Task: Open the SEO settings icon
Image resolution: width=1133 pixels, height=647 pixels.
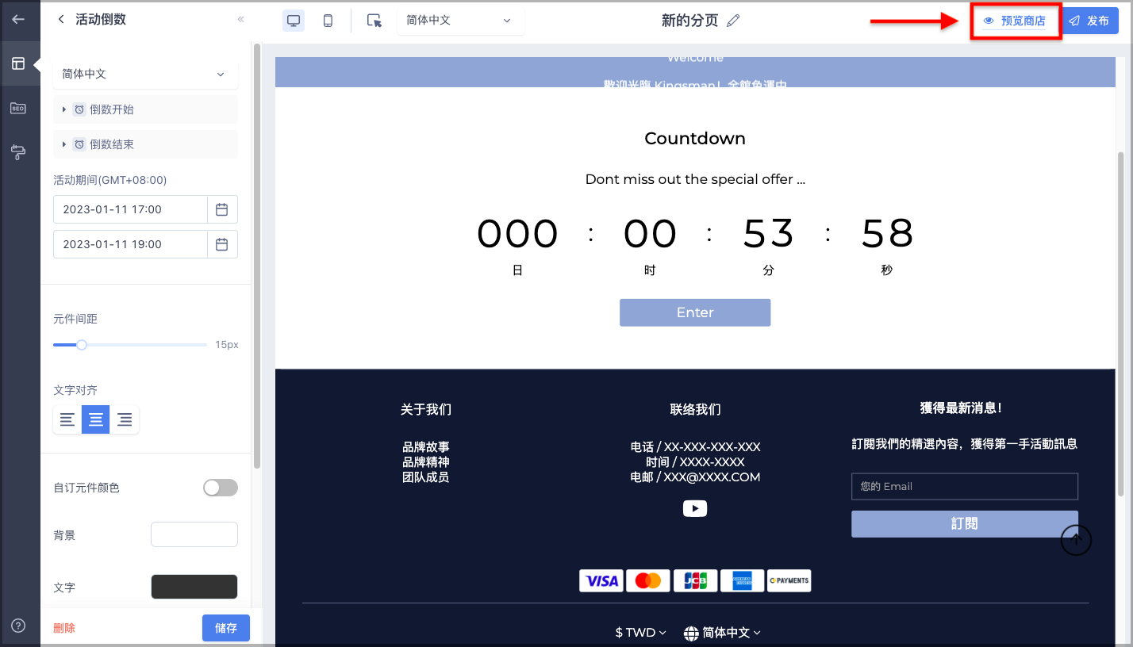Action: click(18, 108)
